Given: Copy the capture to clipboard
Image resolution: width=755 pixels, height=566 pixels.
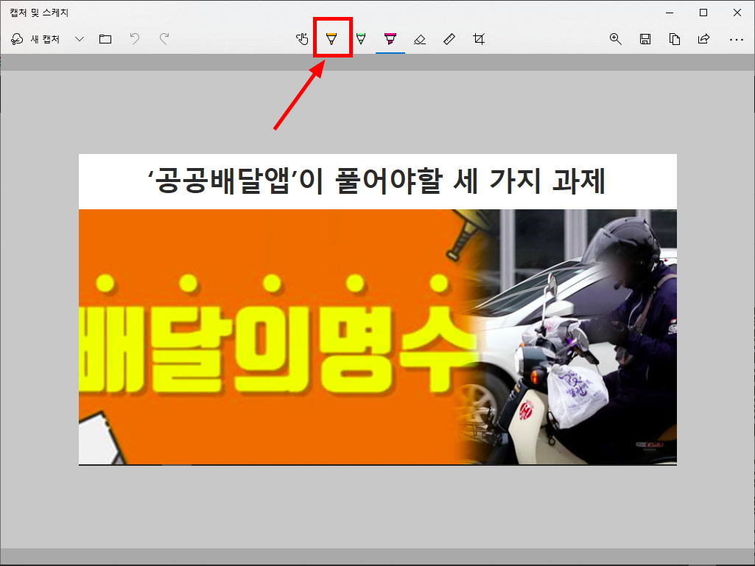Looking at the screenshot, I should [675, 39].
